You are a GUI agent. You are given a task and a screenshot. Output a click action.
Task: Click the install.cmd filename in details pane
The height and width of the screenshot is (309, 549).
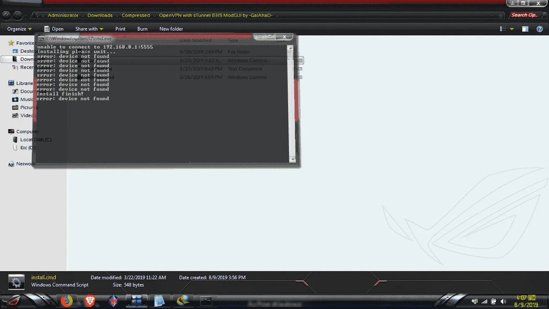point(43,277)
